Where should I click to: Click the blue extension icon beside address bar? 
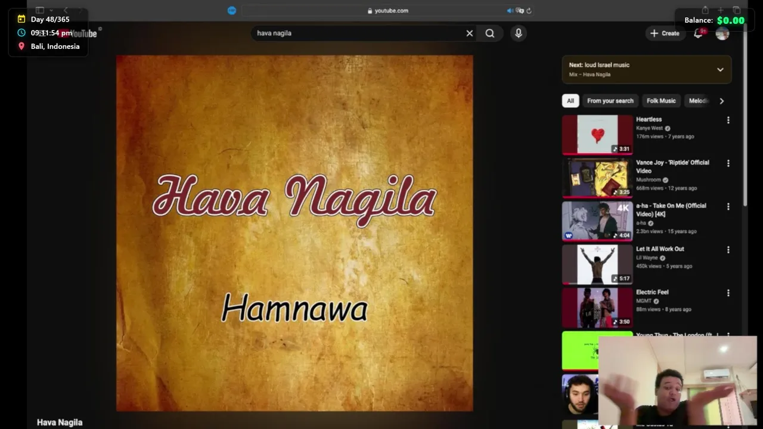coord(232,10)
